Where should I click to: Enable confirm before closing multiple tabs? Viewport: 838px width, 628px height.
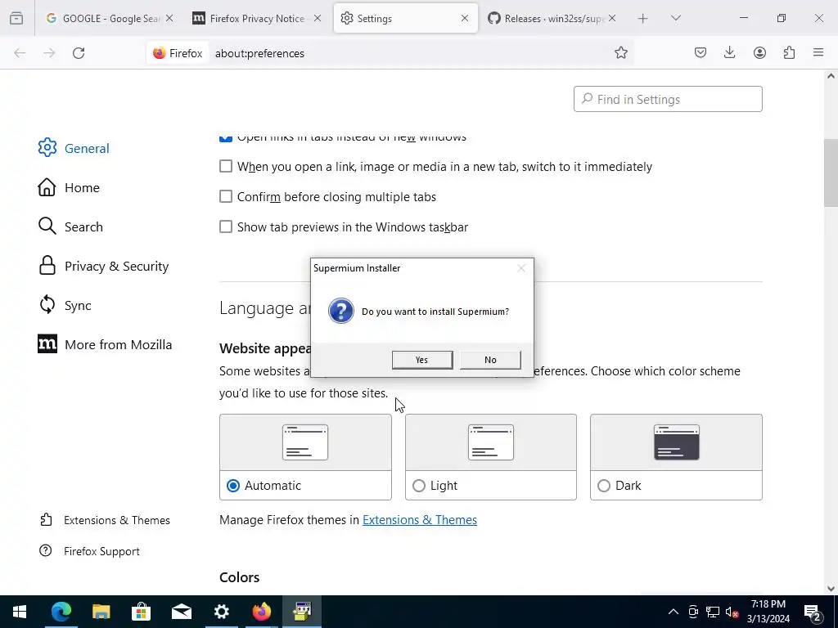(x=226, y=196)
